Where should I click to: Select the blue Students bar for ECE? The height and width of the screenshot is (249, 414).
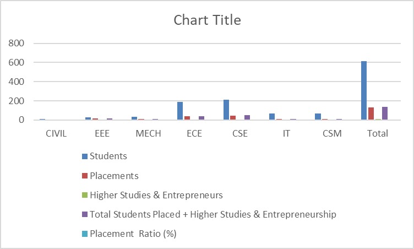click(180, 111)
